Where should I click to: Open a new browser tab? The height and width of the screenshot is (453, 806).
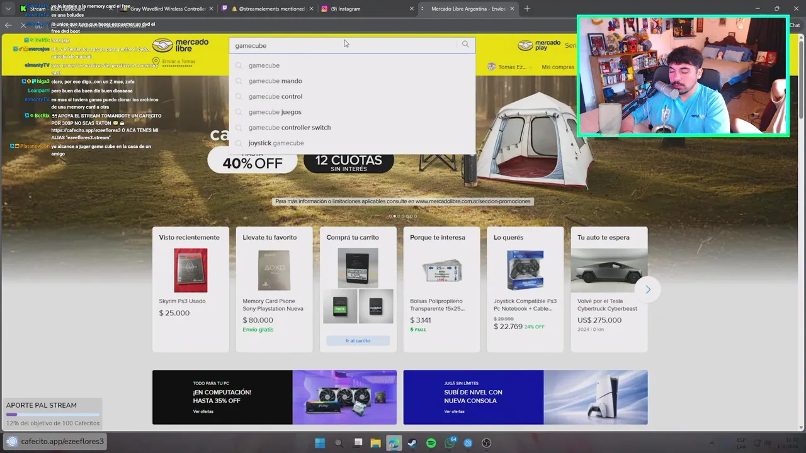tap(527, 9)
